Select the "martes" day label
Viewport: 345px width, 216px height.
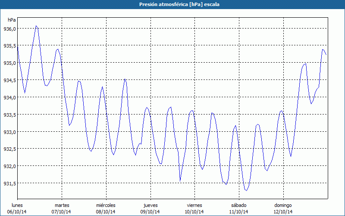[x=62, y=205]
